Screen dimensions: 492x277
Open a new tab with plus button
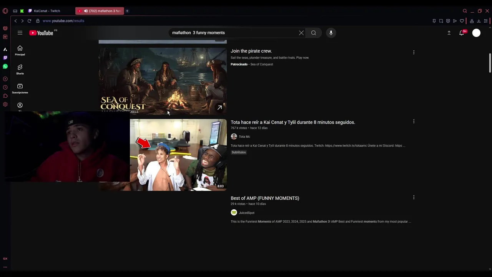tap(127, 11)
